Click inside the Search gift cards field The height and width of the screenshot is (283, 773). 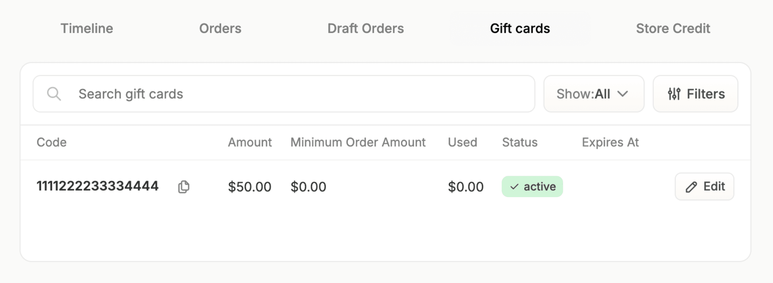[282, 94]
